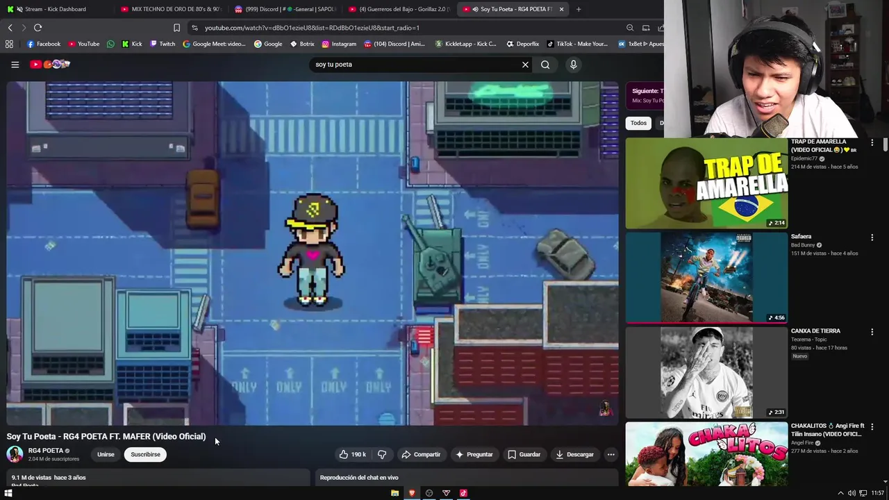The width and height of the screenshot is (889, 500).
Task: Open options menu for Safaera video
Action: tap(872, 237)
